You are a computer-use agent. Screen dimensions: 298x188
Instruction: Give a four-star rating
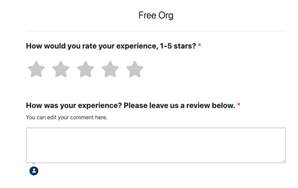tap(110, 70)
